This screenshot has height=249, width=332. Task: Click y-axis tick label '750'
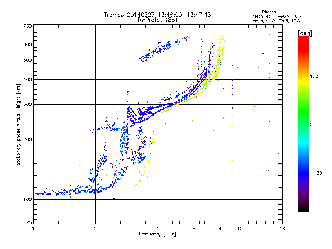pyautogui.click(x=27, y=26)
